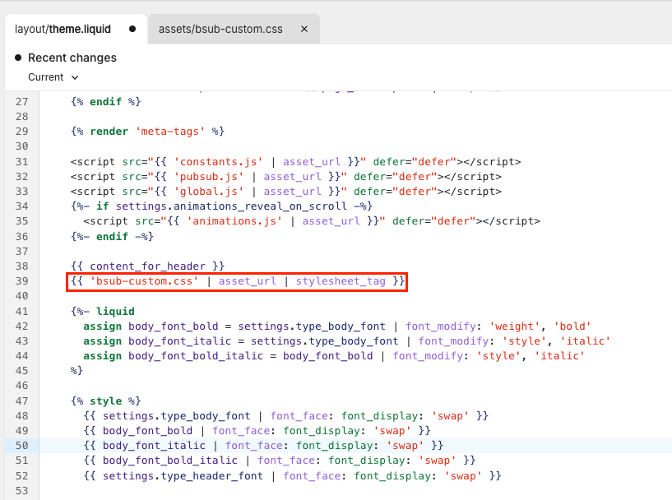Click the endif on line 27
This screenshot has height=500, width=672.
point(105,101)
